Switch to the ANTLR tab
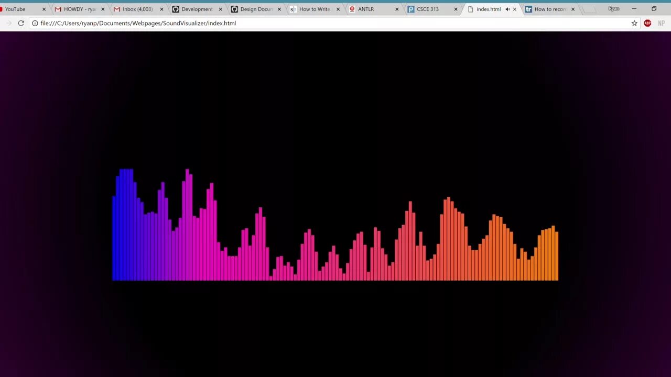 tap(372, 9)
